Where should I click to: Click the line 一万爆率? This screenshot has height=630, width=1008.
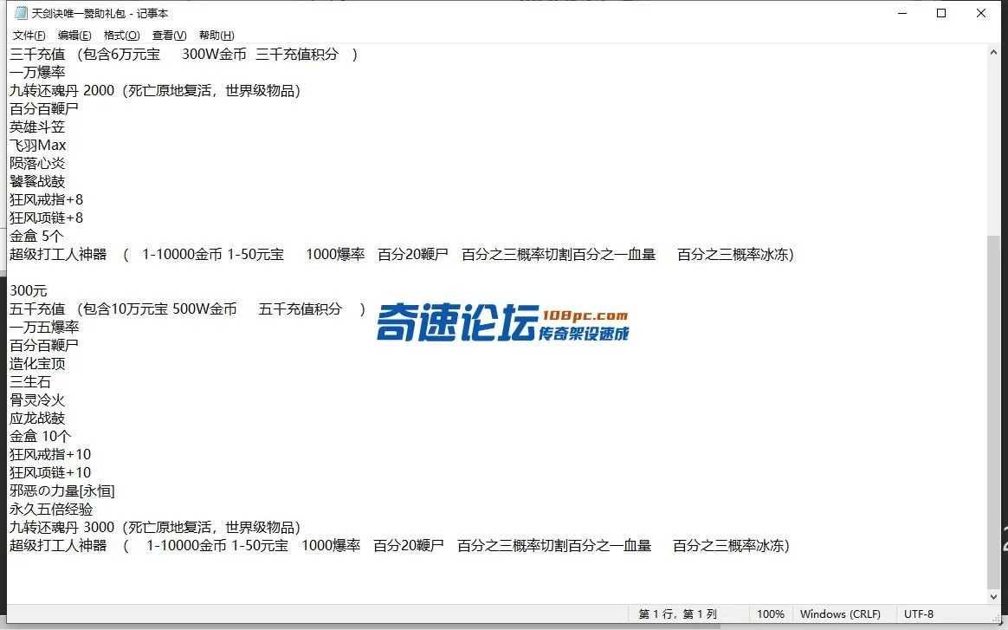click(37, 73)
